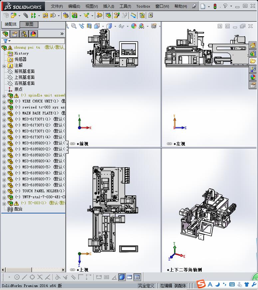258x290 pixels.
Task: Select the 前视基准面 plane in tree
Action: 24,72
